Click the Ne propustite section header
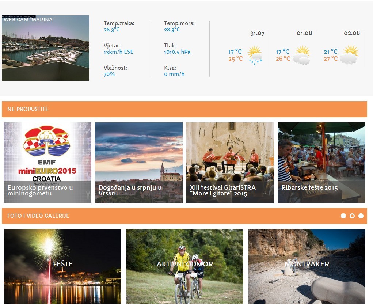 184,109
